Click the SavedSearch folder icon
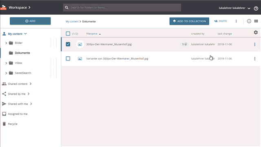Screen dimensions: 261x147 click(x=11, y=73)
